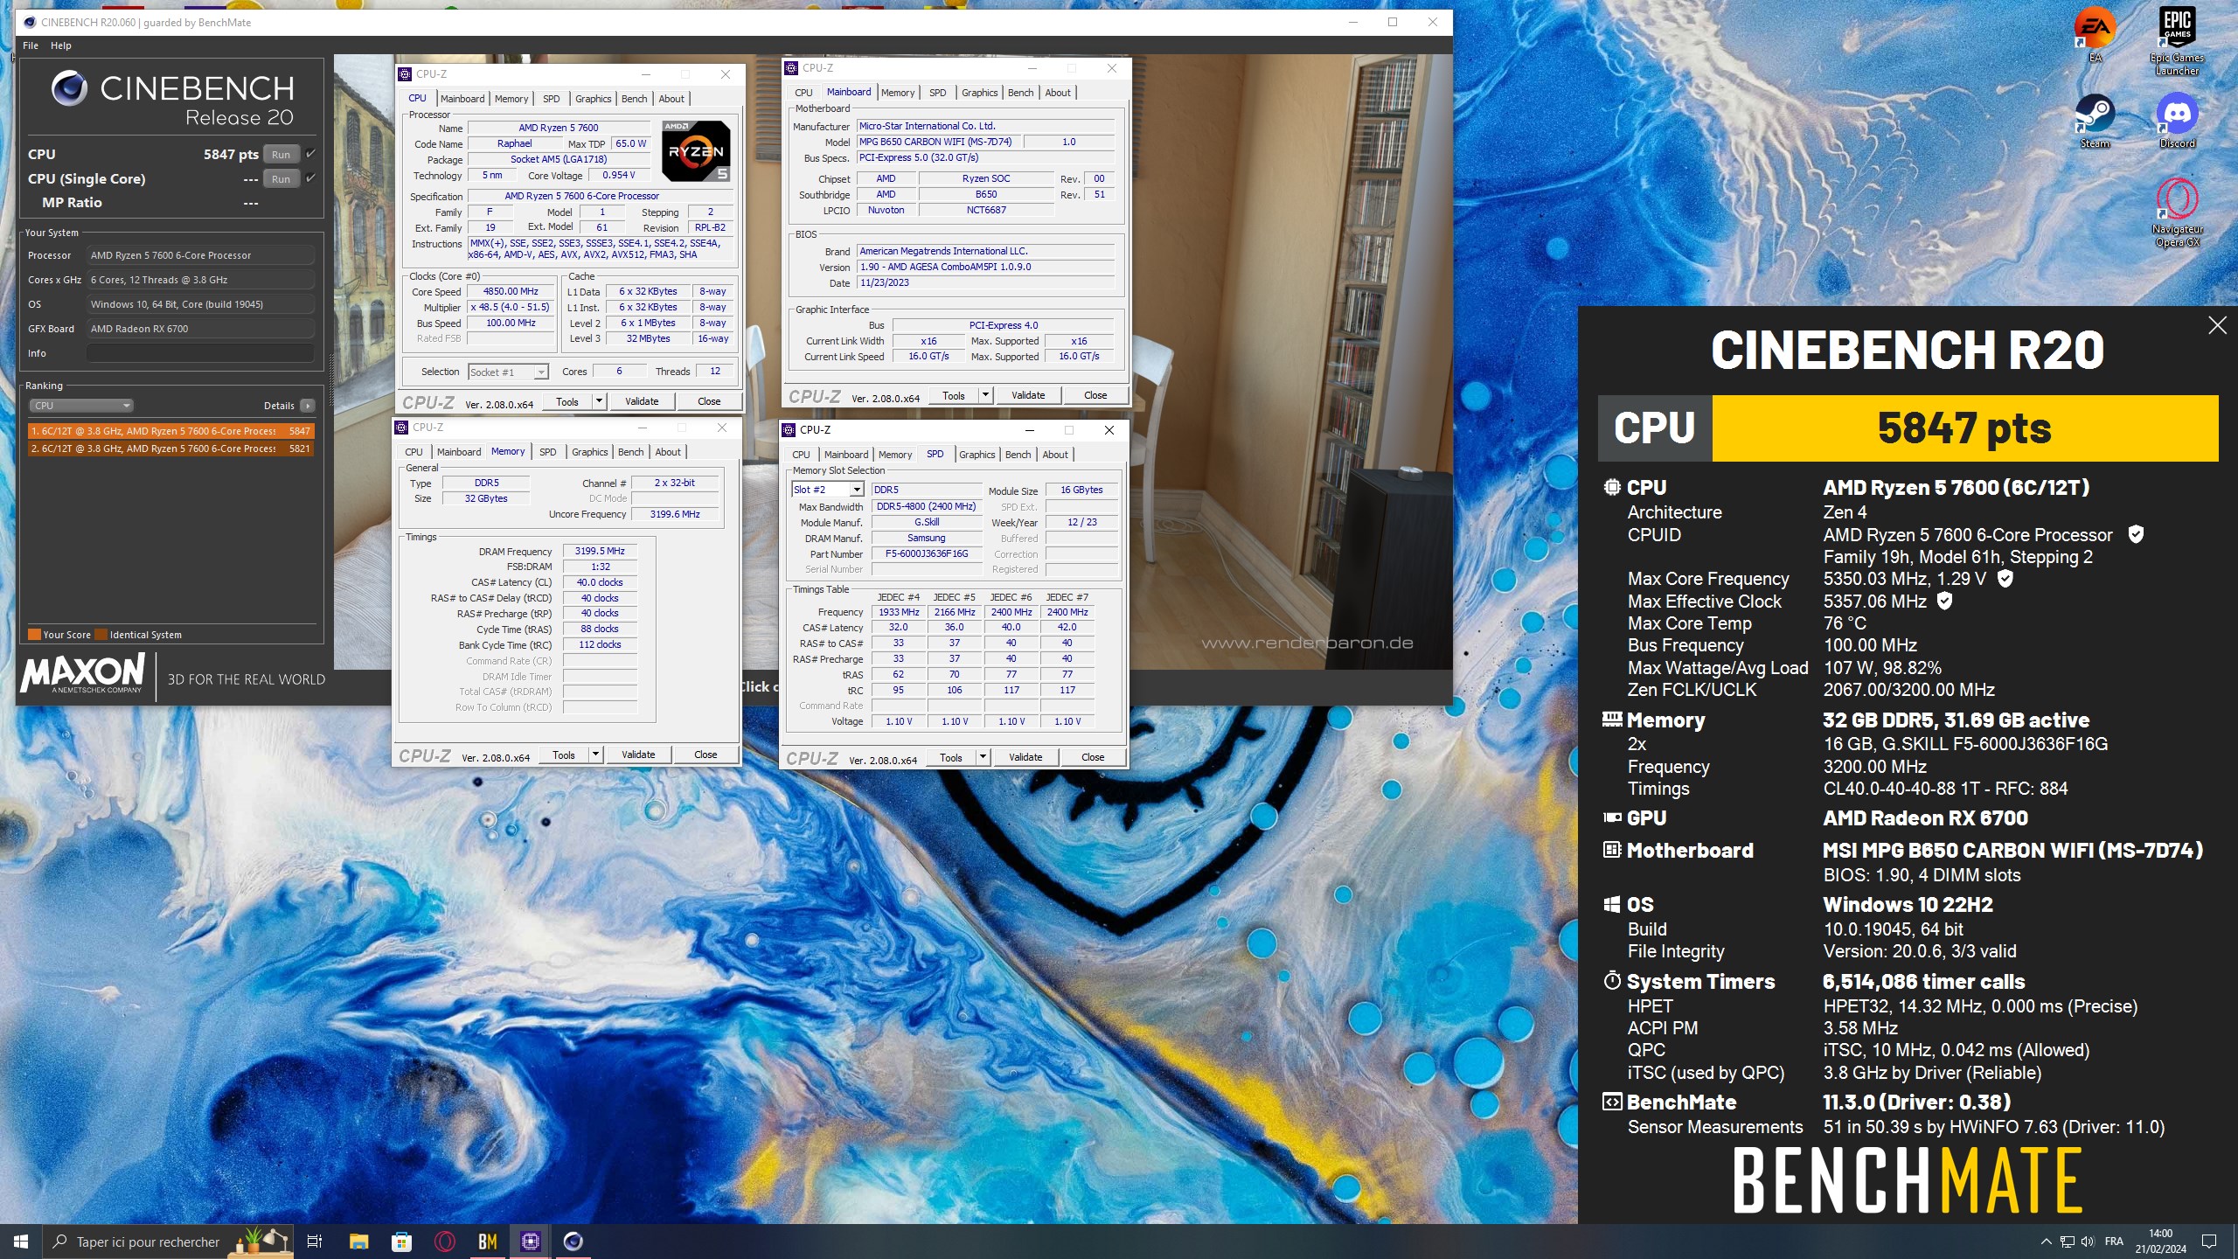Click the Windows Start button
2238x1259 pixels.
pos(21,1242)
